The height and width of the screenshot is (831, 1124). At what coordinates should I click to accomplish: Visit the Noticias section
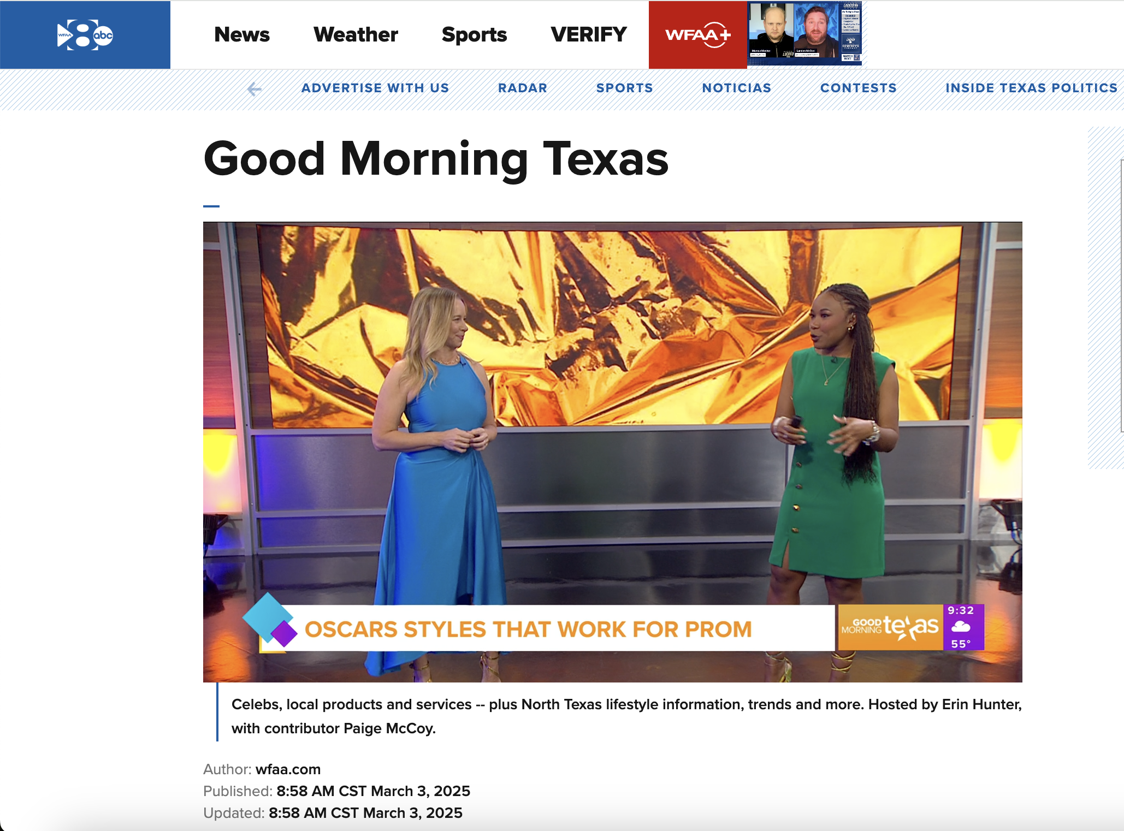[x=736, y=88]
